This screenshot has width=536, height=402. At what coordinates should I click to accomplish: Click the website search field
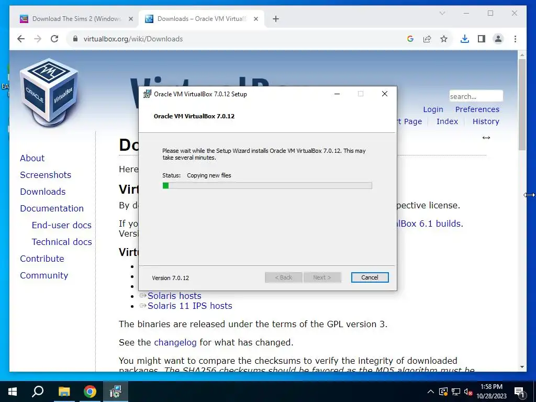476,96
